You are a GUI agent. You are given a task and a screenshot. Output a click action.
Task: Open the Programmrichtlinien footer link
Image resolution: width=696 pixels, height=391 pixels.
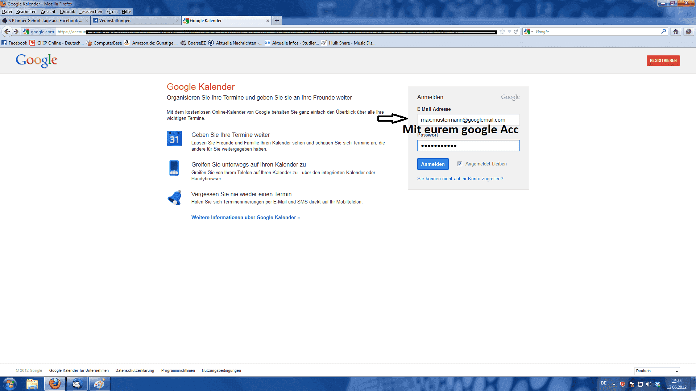[178, 371]
